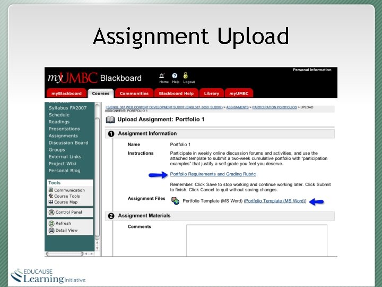Go to the Library tab
Screen dimensions: 382x287
pyautogui.click(x=212, y=94)
